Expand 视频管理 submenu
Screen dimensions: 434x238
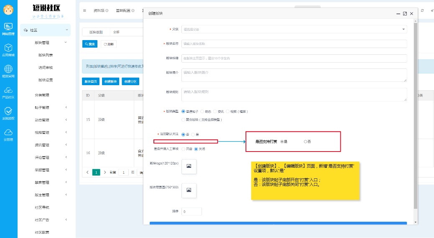click(x=66, y=132)
